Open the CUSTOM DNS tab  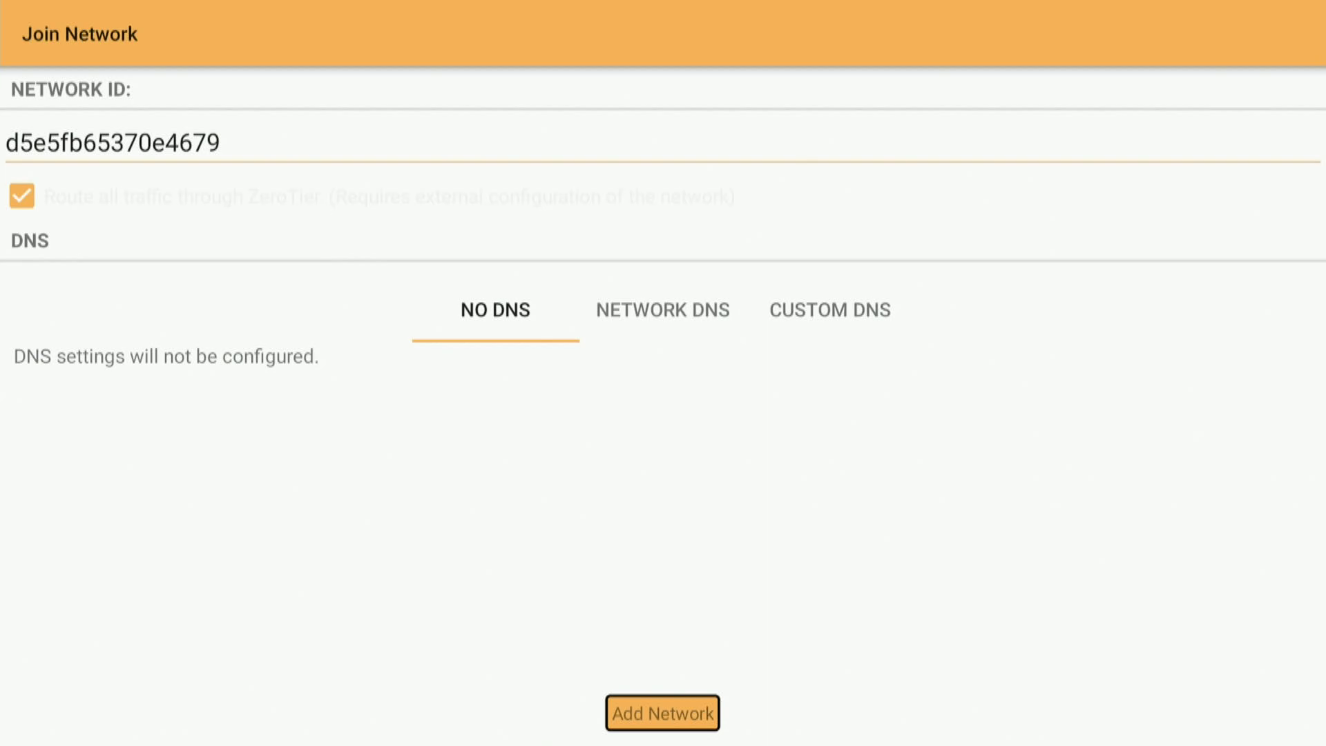[x=829, y=310]
